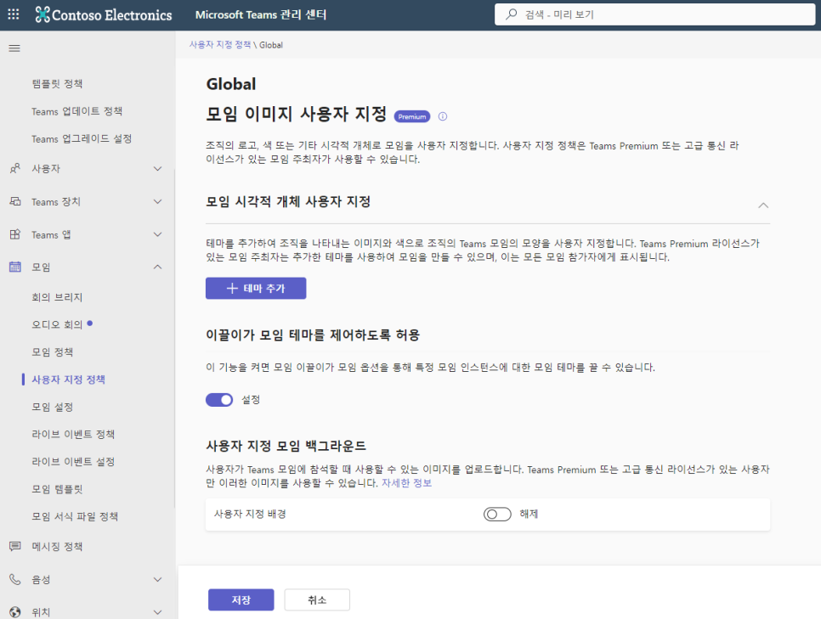Viewport: 821px width, 619px height.
Task: Enable the 사용자 지정 배경 toggle
Action: point(497,514)
